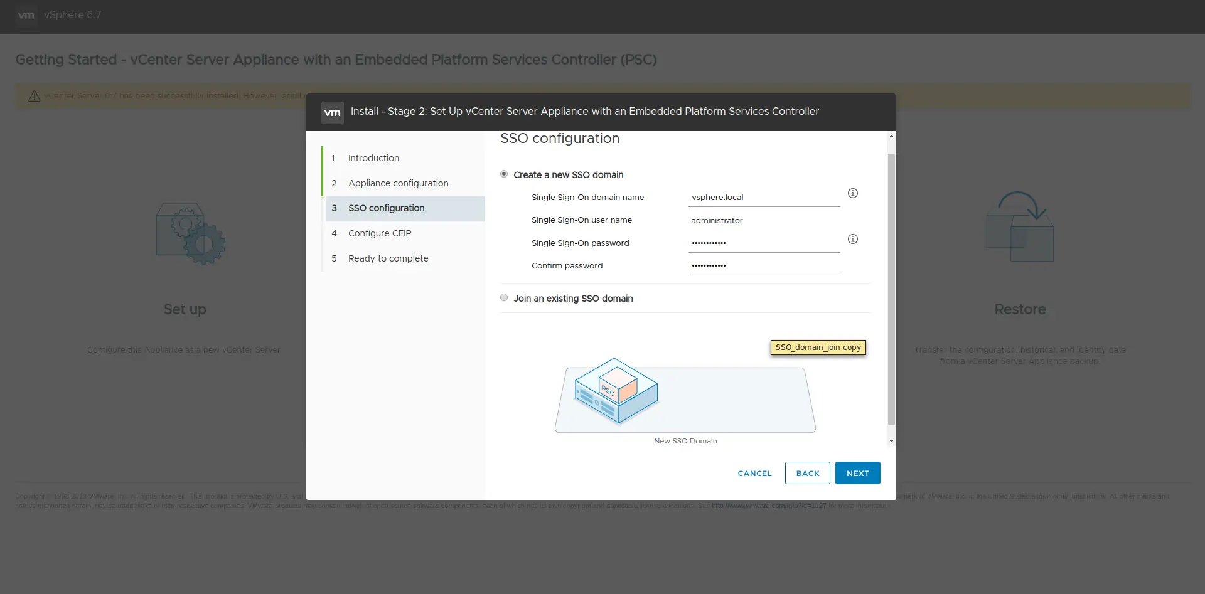Click the NEXT button
1205x594 pixels.
(x=857, y=473)
